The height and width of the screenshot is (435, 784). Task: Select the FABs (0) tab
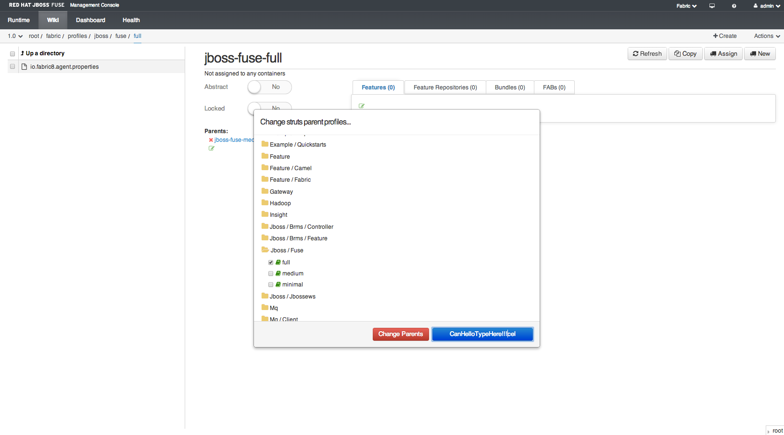click(x=554, y=87)
